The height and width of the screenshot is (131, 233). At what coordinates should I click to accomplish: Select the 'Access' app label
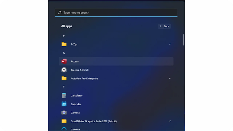(x=75, y=61)
